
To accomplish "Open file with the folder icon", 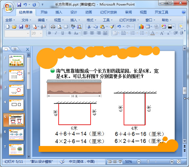I will point(14,27).
